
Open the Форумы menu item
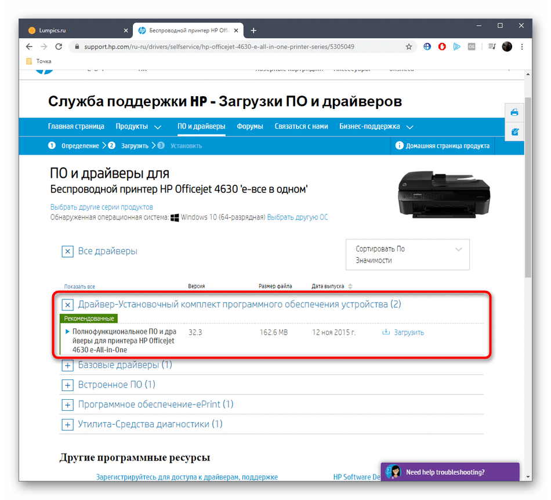click(x=250, y=126)
